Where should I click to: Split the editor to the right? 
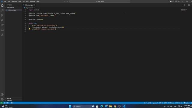pyautogui.click(x=189, y=5)
